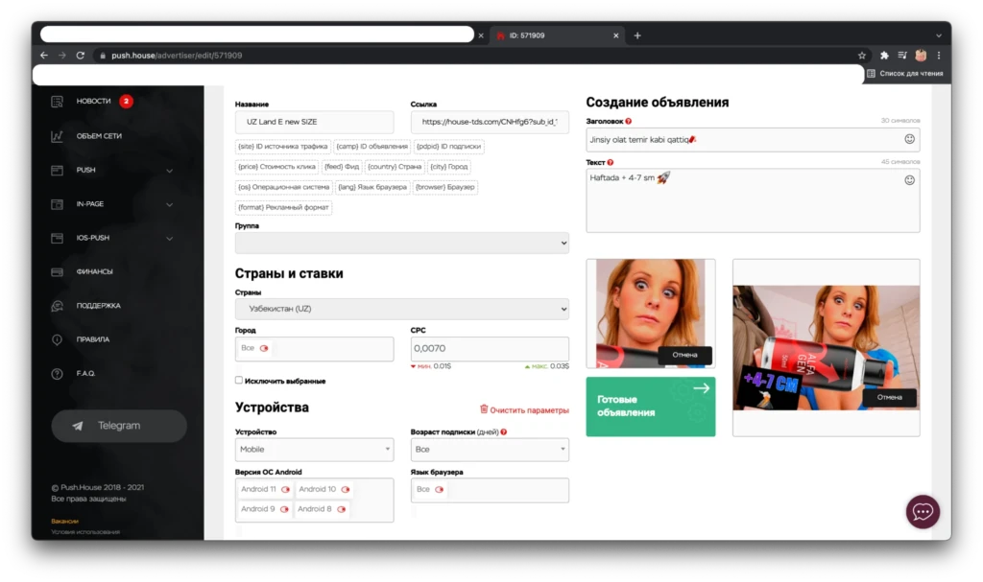Open the Устройство Mobile dropdown
Screen dimensions: 983x582
pos(314,449)
